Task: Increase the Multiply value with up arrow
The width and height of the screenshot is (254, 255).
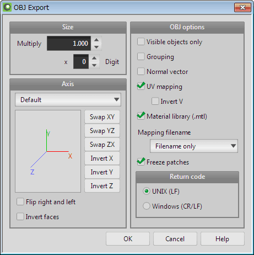Action: pos(96,40)
